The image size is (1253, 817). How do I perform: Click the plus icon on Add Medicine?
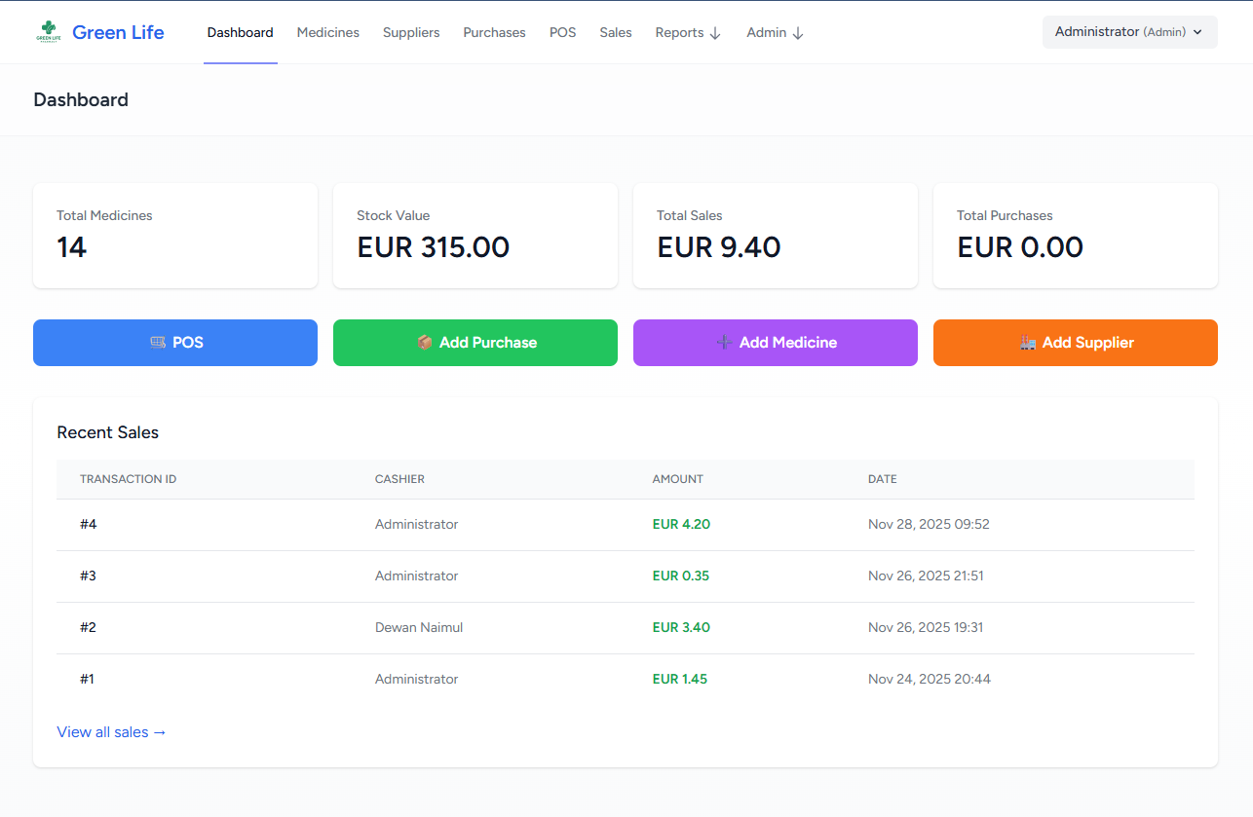(724, 343)
